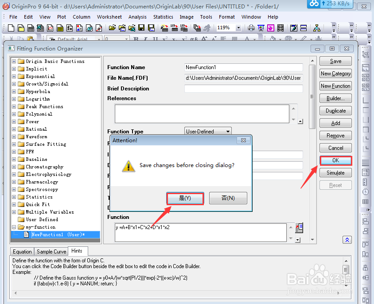Click the Slide Show toolbar icon
Image resolution: width=374 pixels, height=304 pixels.
[x=261, y=28]
